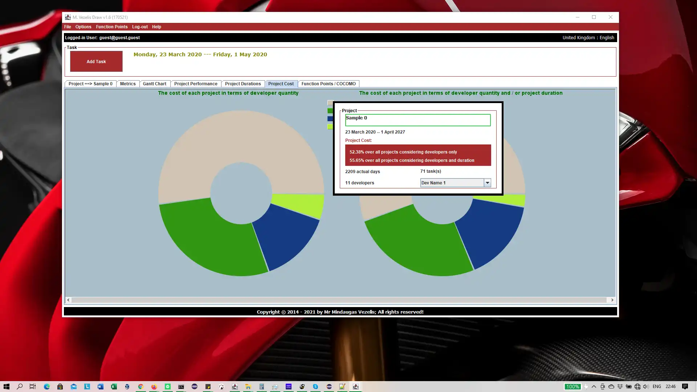Show hidden system tray icons
The width and height of the screenshot is (697, 392).
594,387
